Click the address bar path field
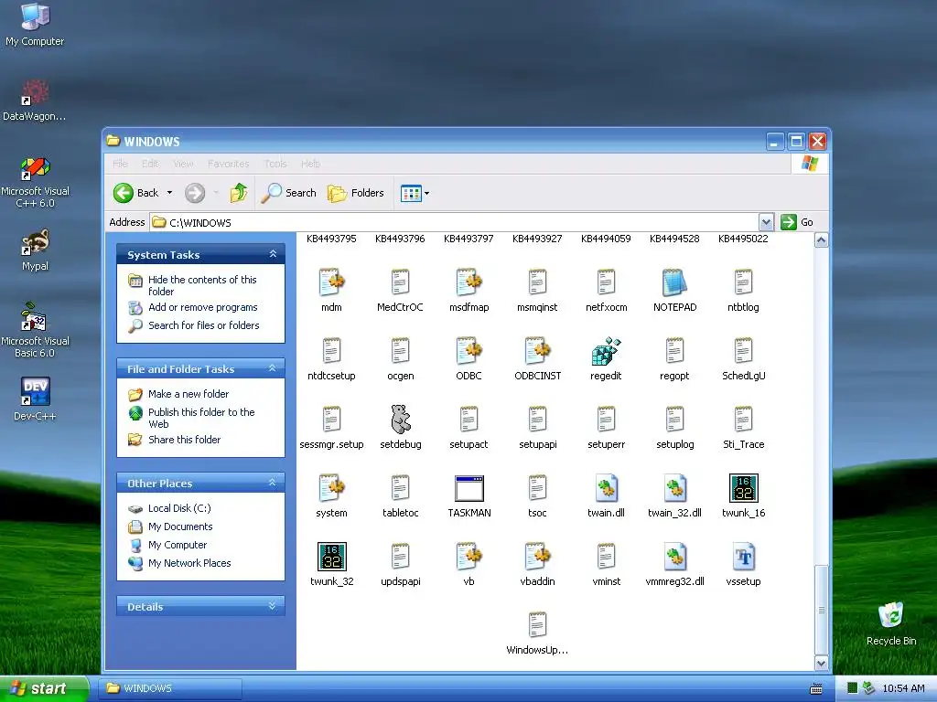This screenshot has width=937, height=702. (x=454, y=222)
